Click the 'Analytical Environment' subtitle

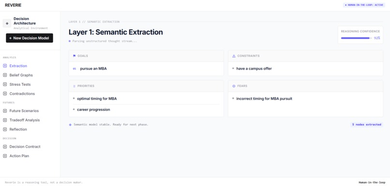30,29
